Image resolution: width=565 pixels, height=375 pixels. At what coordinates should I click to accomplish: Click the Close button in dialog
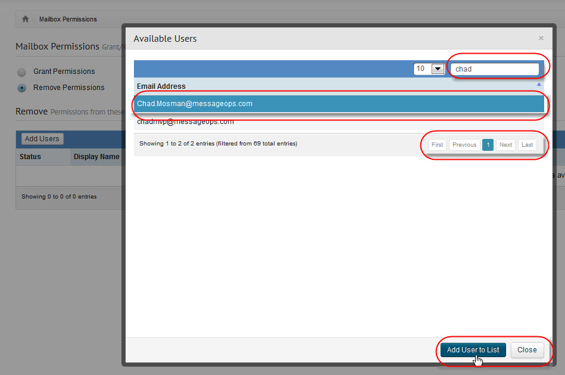pos(527,350)
